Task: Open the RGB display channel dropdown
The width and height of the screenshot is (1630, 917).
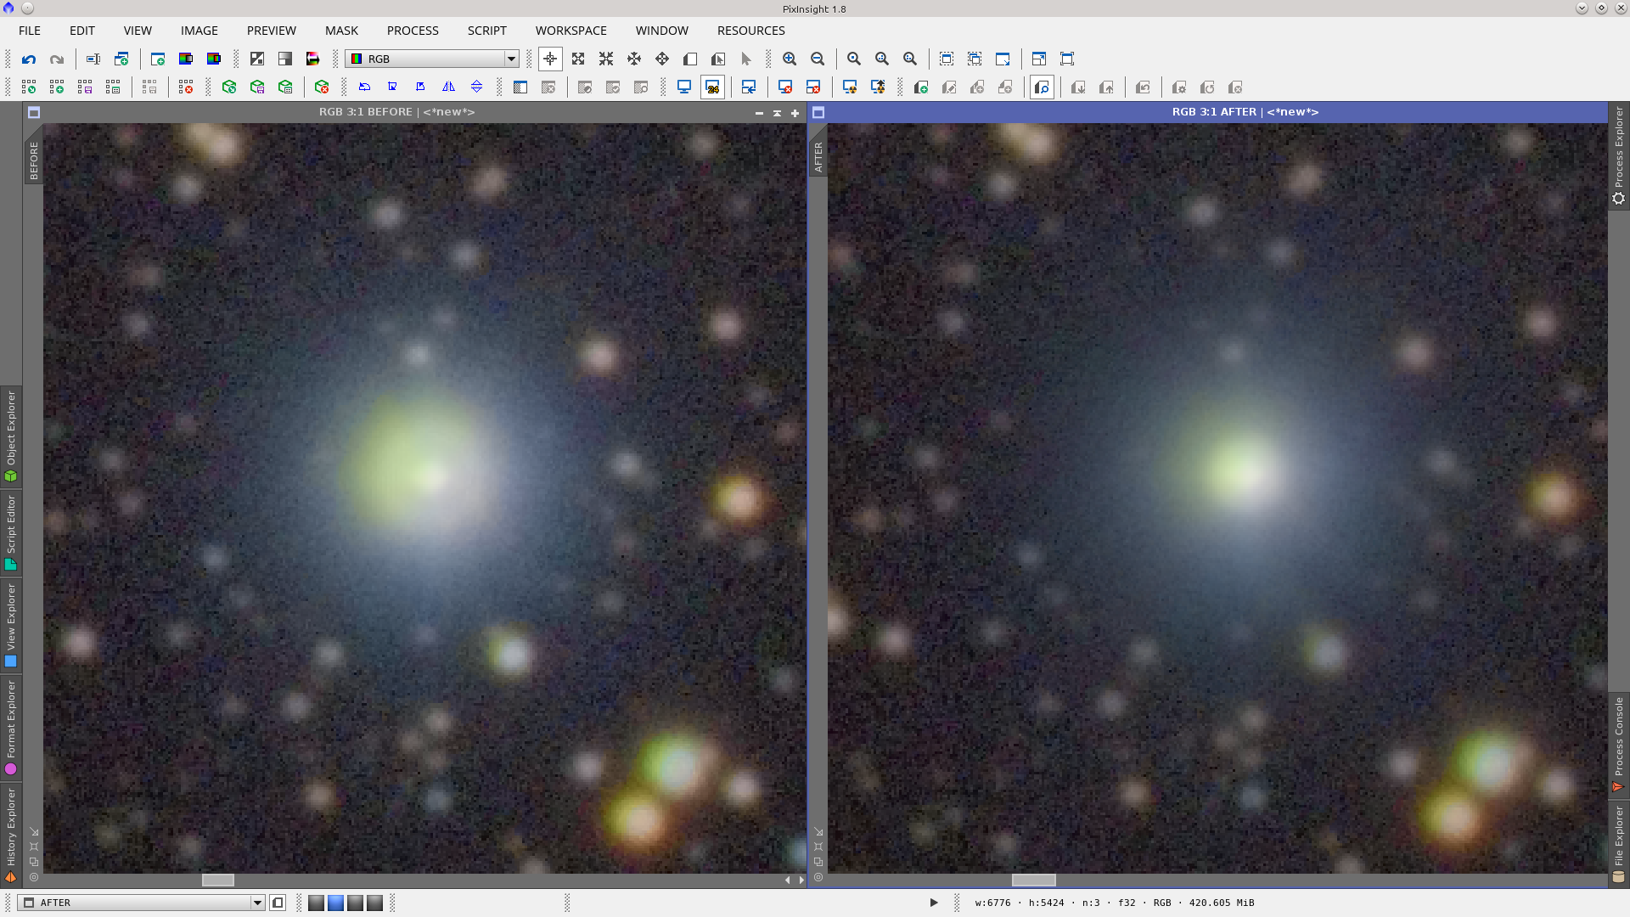Action: point(433,59)
